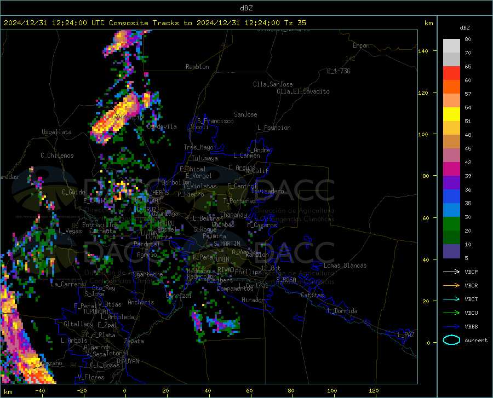Click the magenta 39 dBZ legend swatch

pyautogui.click(x=451, y=169)
